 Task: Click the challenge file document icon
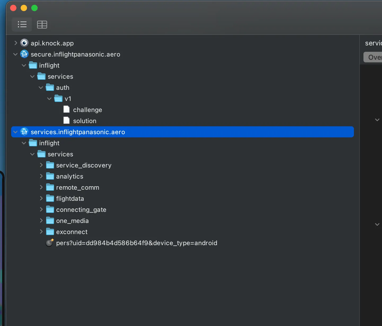click(x=66, y=109)
